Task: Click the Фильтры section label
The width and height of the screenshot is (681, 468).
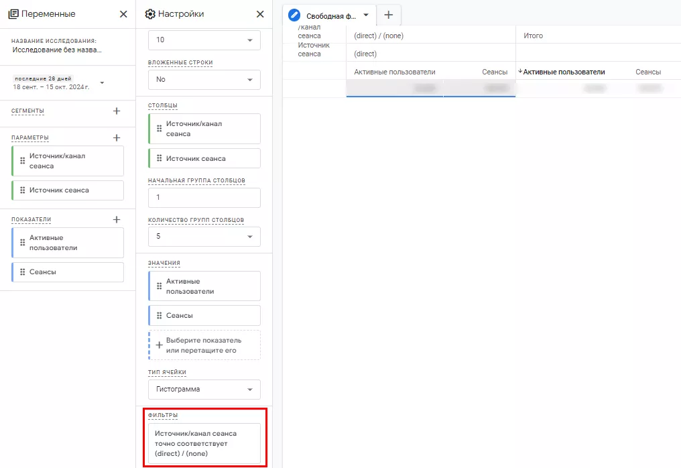Action: point(163,416)
